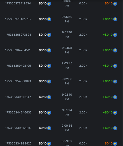Click the 9:04:31 PM timestamp
The height and width of the screenshot is (146, 123).
[x=67, y=50]
